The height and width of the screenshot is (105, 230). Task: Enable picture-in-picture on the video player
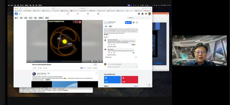coord(98,61)
